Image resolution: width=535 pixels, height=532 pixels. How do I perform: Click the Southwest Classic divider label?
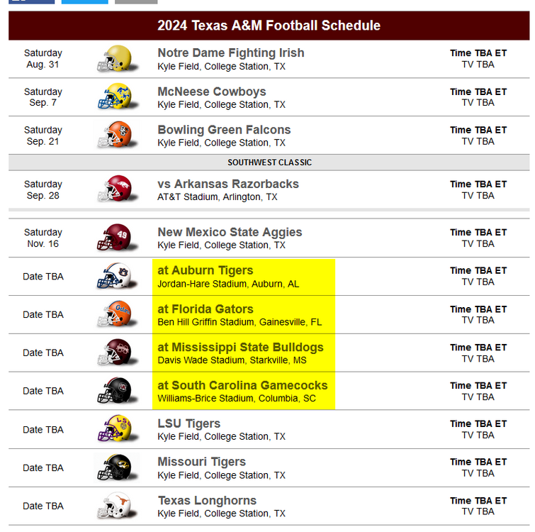269,162
